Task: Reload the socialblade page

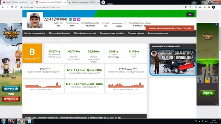Action: 12,7
